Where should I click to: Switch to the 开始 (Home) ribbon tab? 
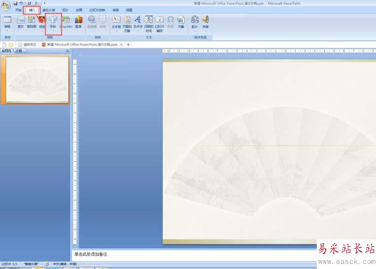coord(18,10)
